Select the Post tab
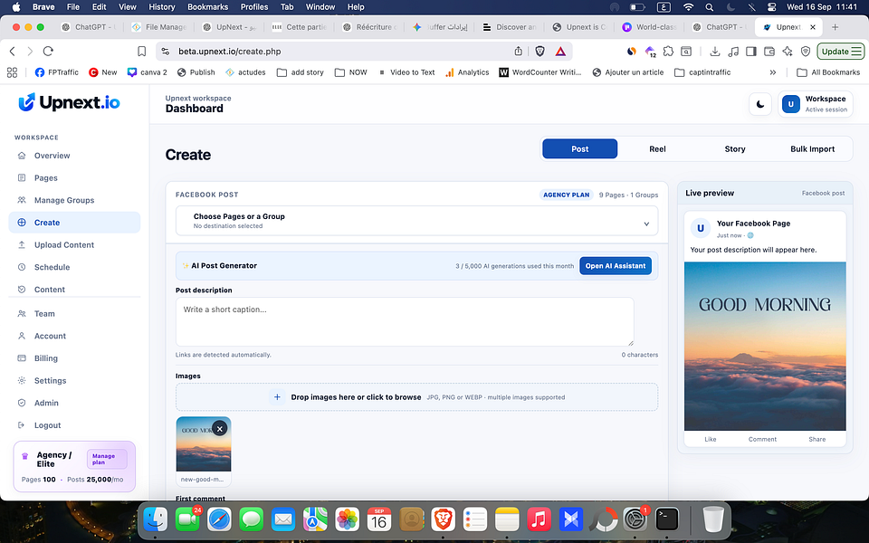This screenshot has height=543, width=869. [x=579, y=149]
